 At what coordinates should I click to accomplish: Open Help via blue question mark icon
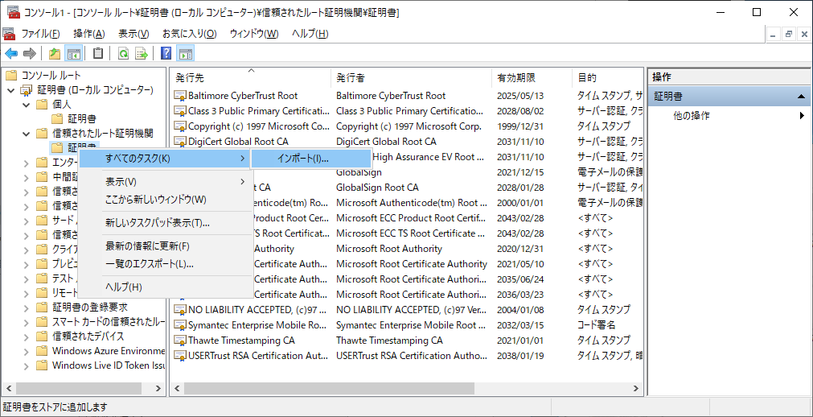coord(166,53)
